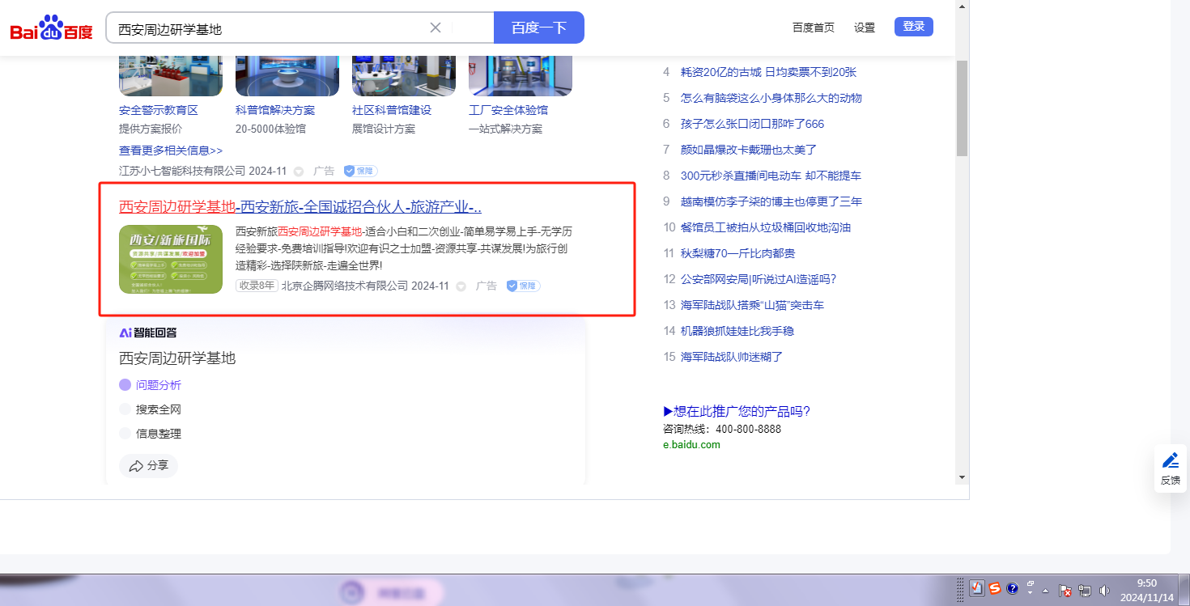The width and height of the screenshot is (1190, 606).
Task: Expand dropdown arrow beside 北京企腾网络技术有限公司 2024-11
Action: pyautogui.click(x=461, y=286)
